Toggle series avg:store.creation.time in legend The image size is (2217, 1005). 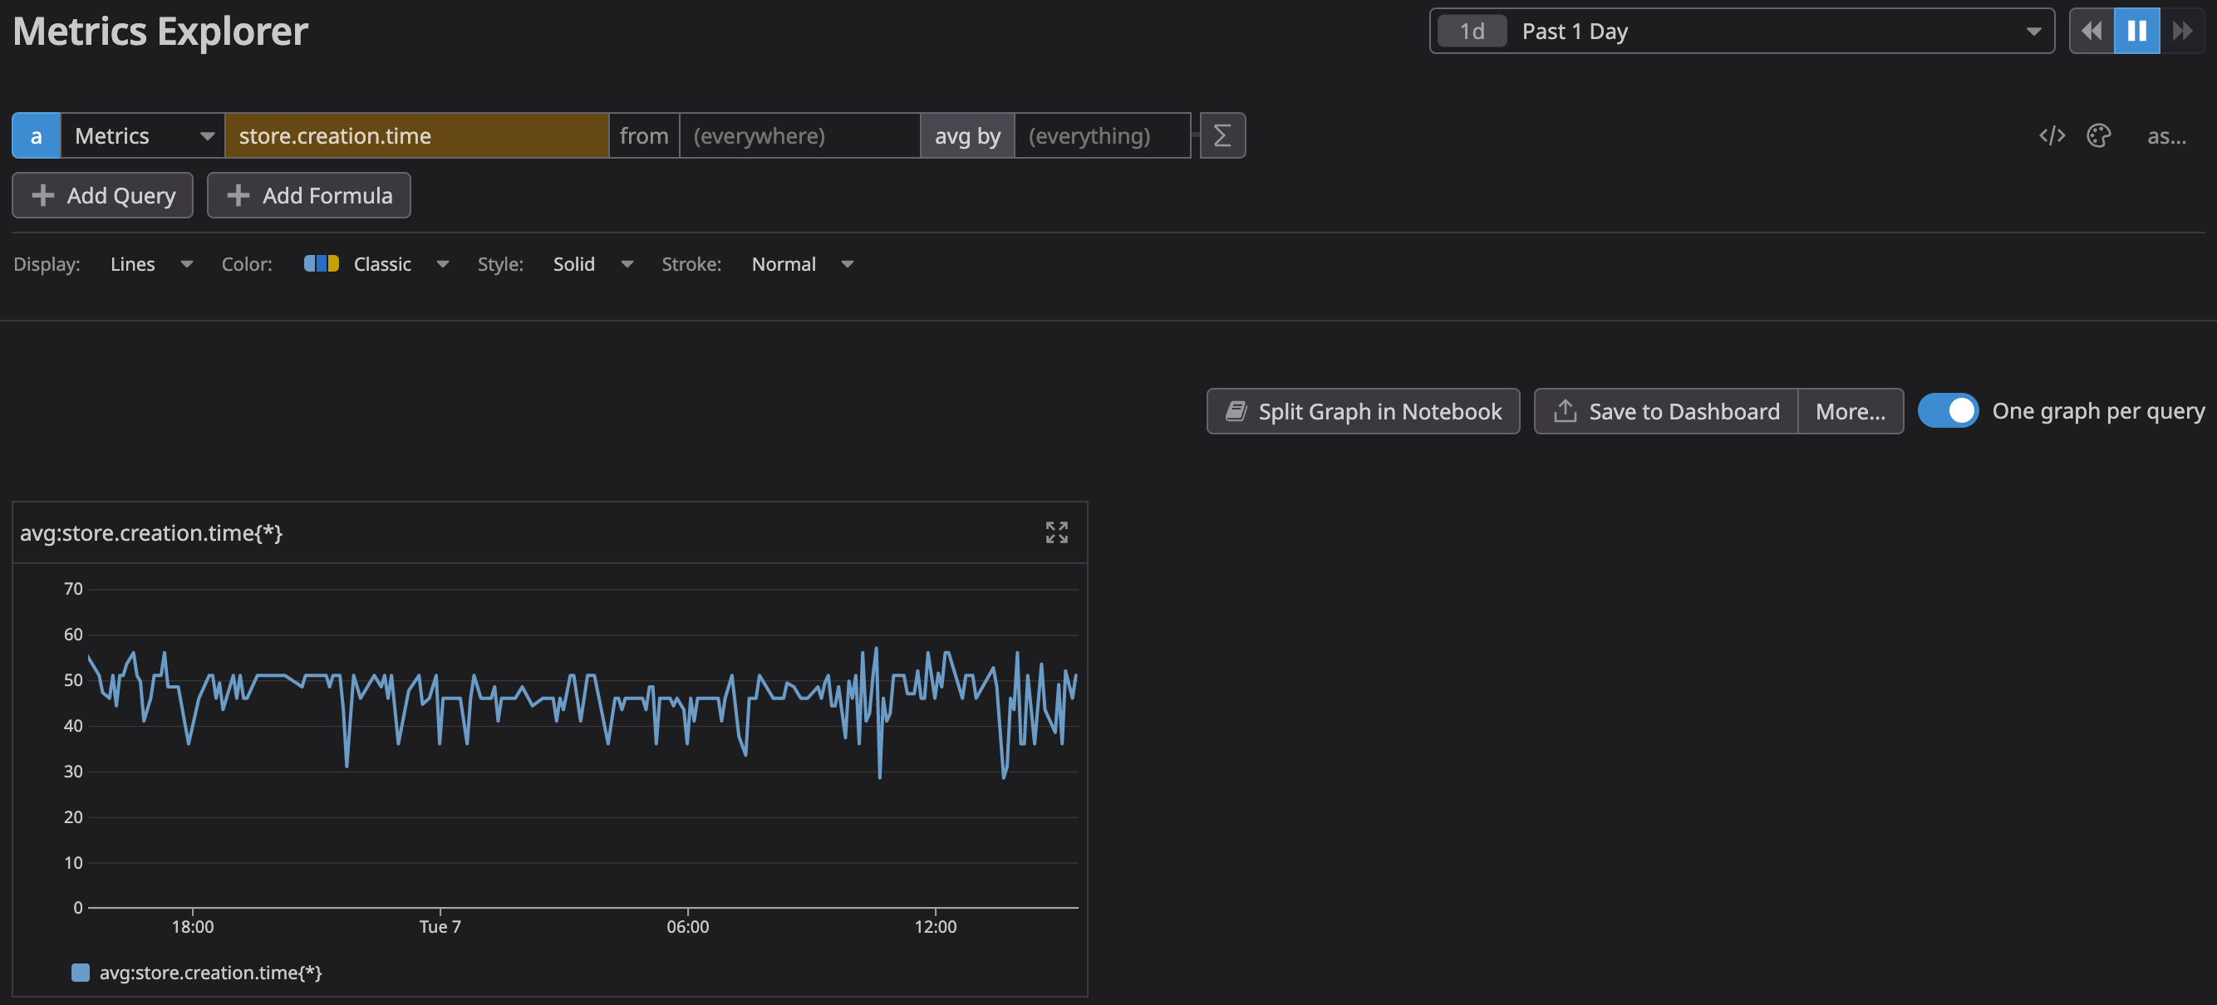click(209, 973)
